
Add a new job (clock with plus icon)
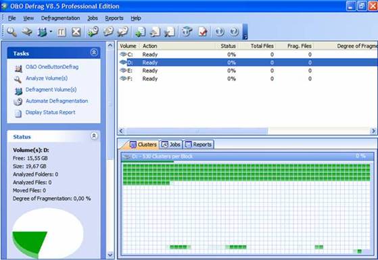point(93,32)
